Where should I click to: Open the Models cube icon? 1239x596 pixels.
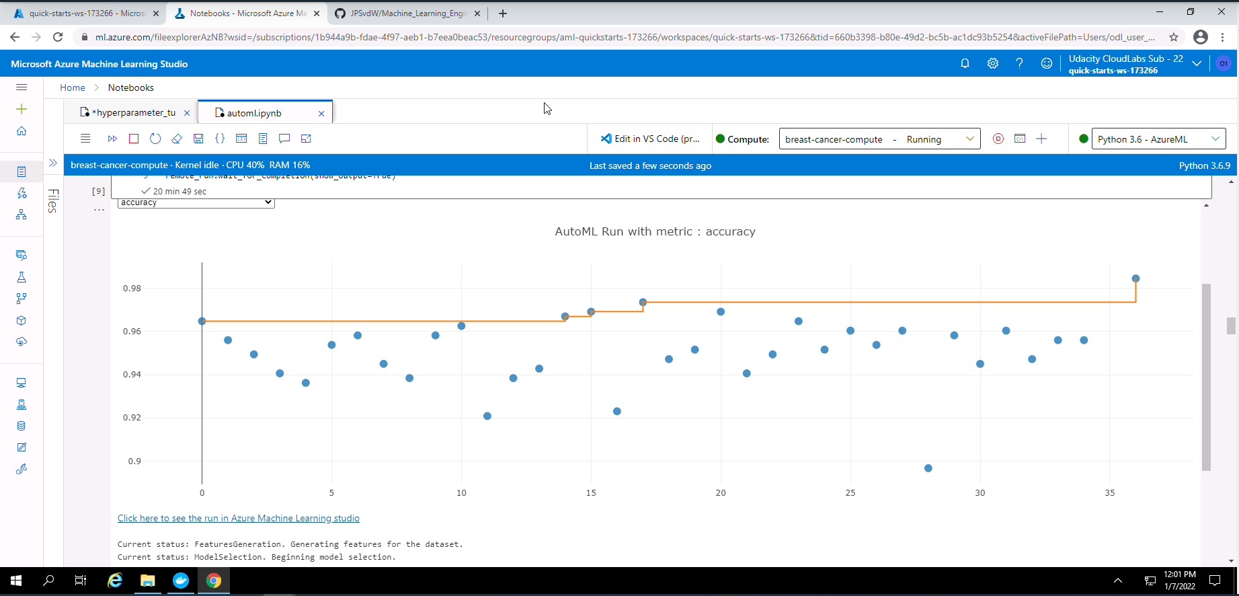22,320
